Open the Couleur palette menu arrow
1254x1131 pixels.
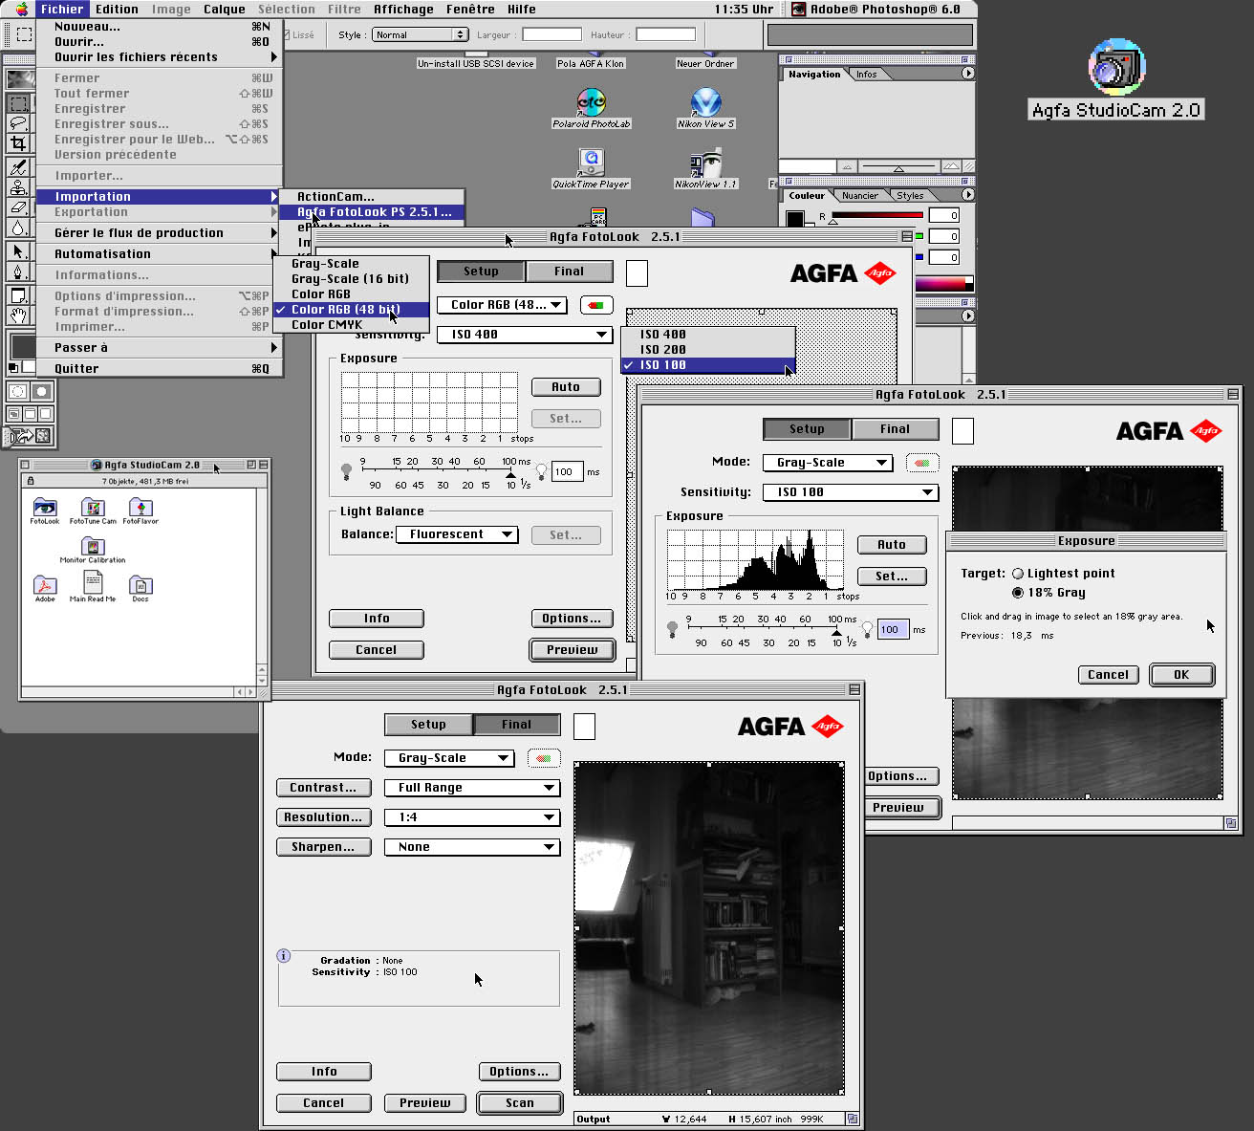(x=967, y=195)
